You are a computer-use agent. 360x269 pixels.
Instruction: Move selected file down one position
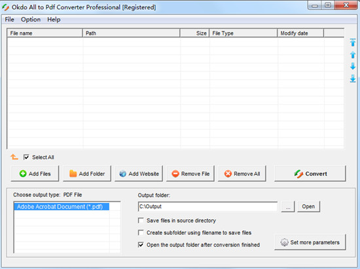353,66
